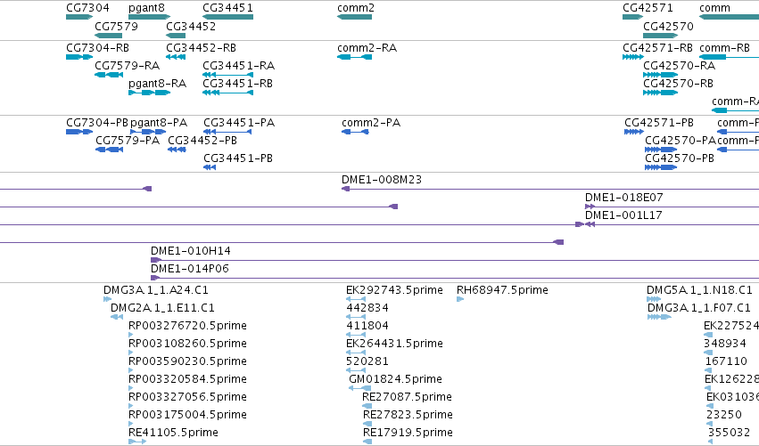The image size is (759, 446).
Task: Open EST RH68947.5prime
Action: point(460,299)
